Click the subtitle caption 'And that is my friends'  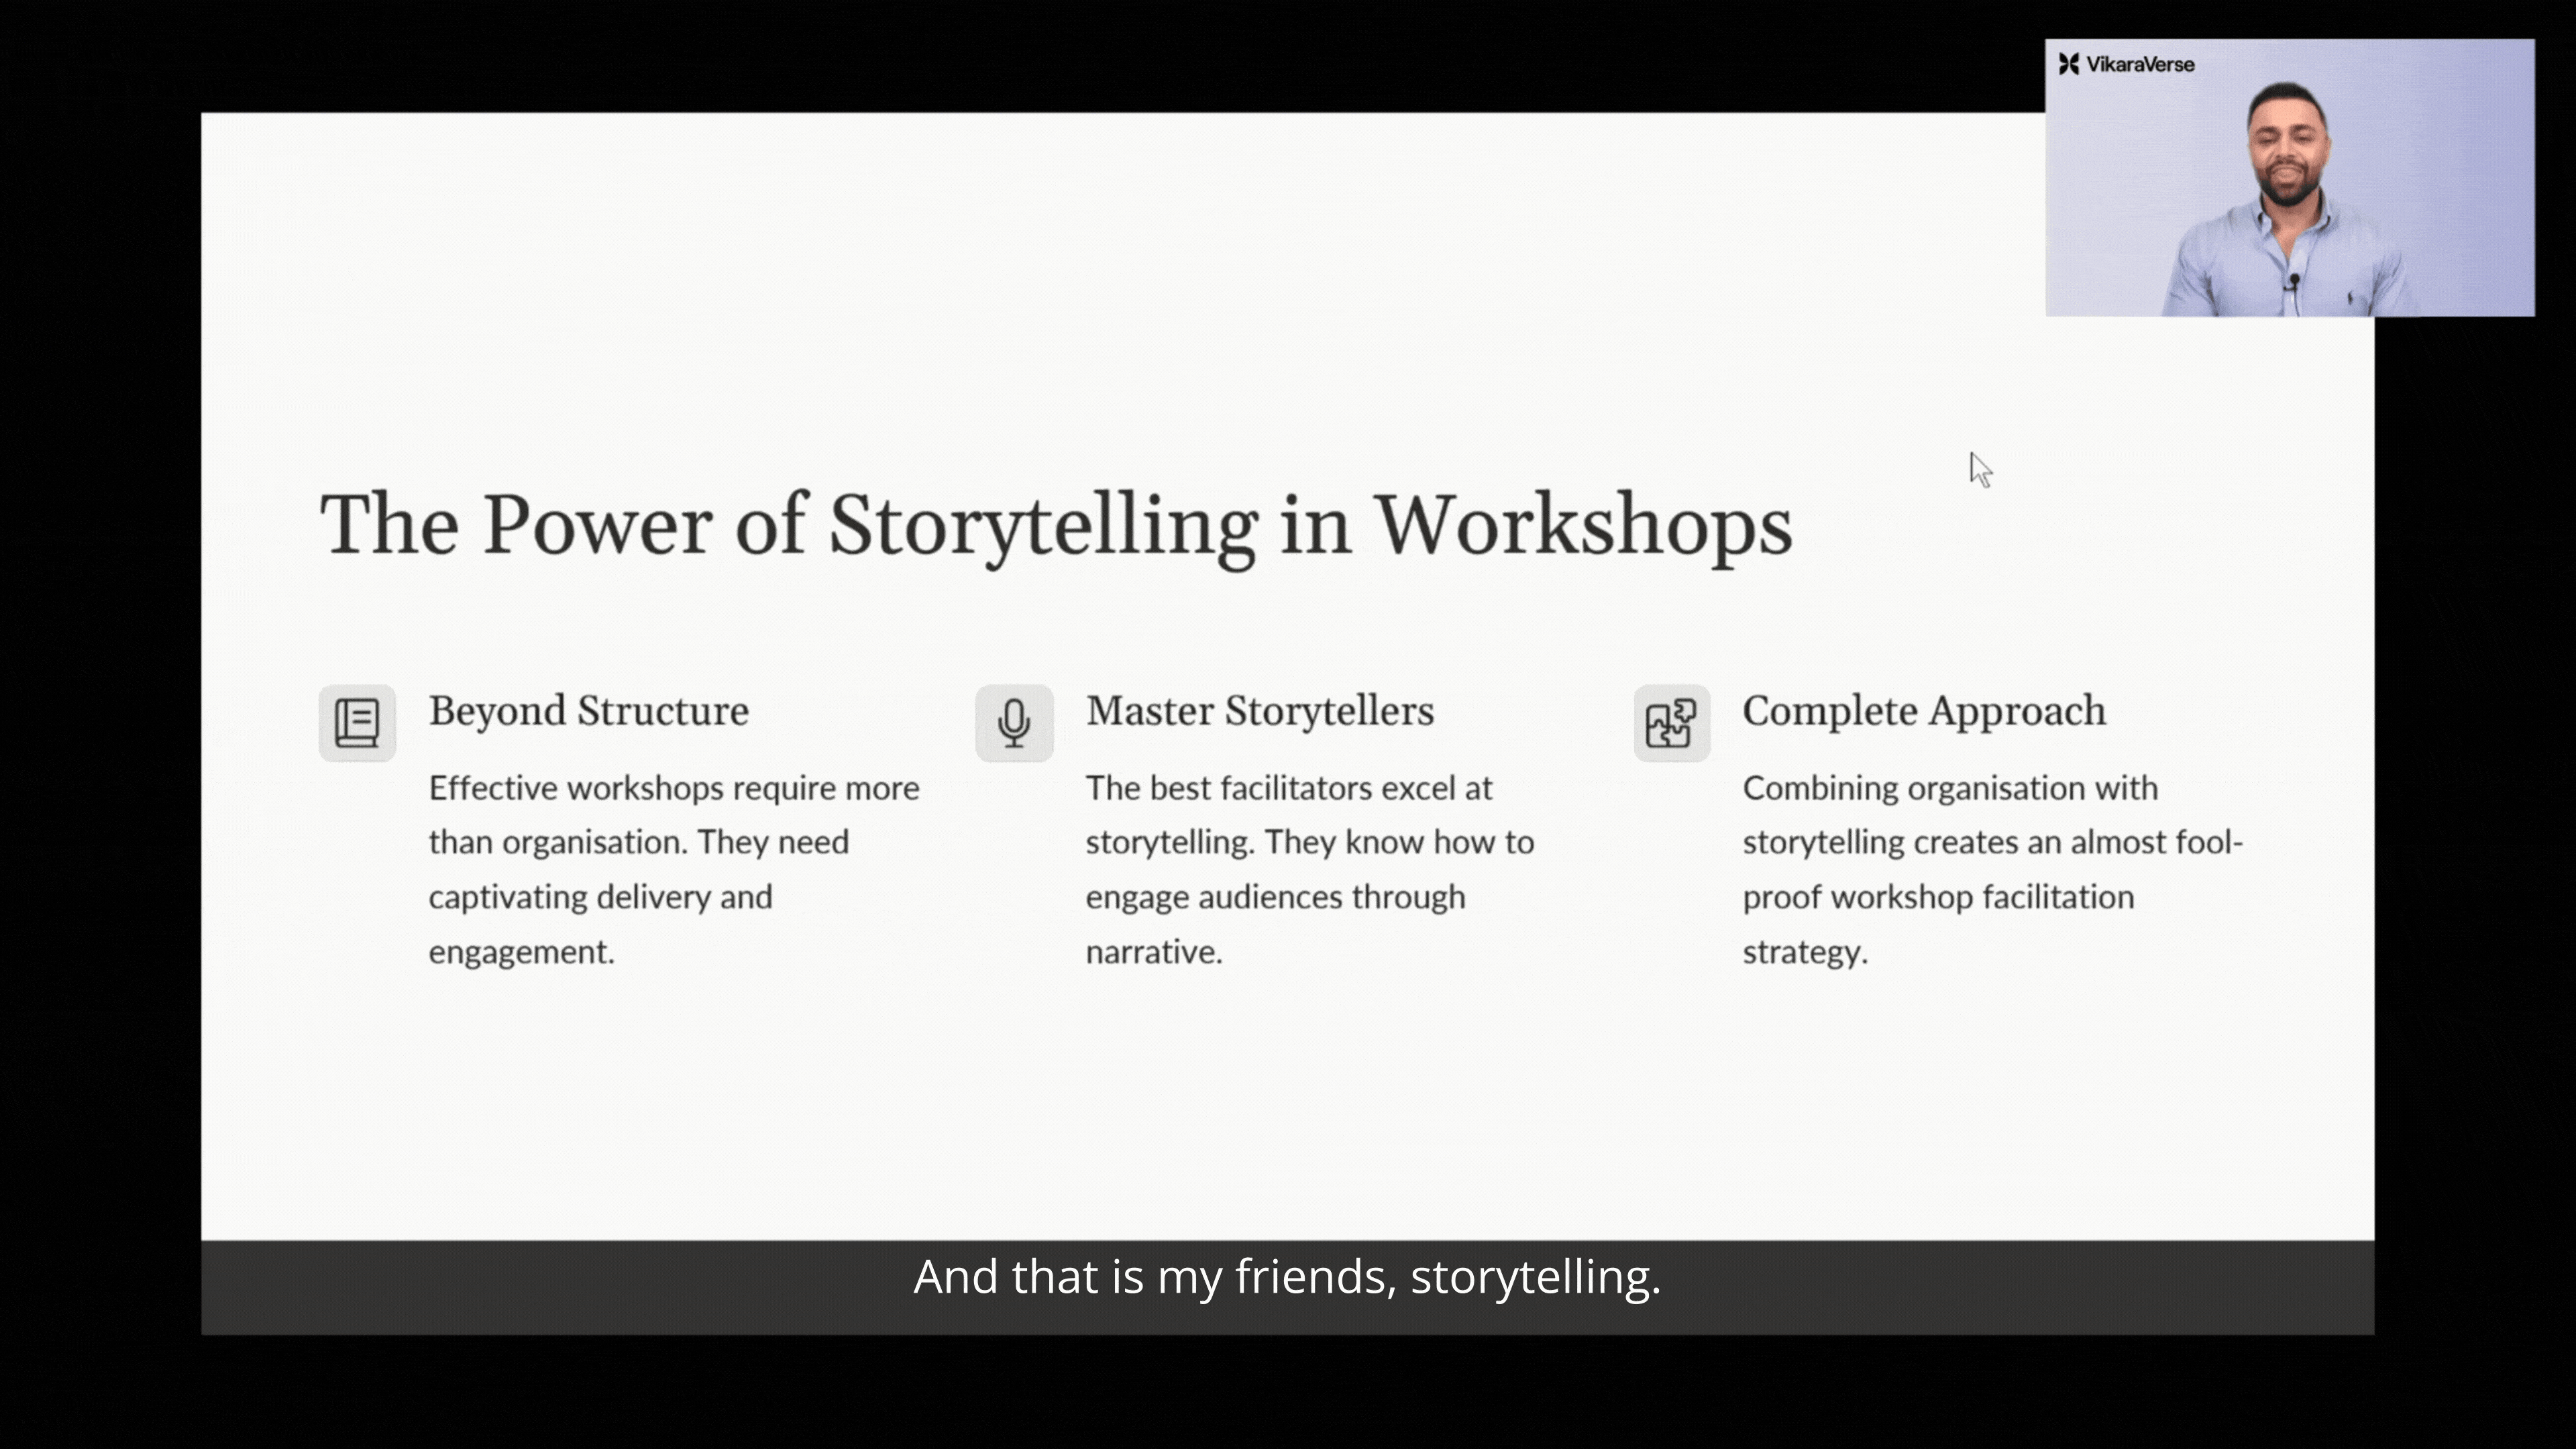(1286, 1277)
